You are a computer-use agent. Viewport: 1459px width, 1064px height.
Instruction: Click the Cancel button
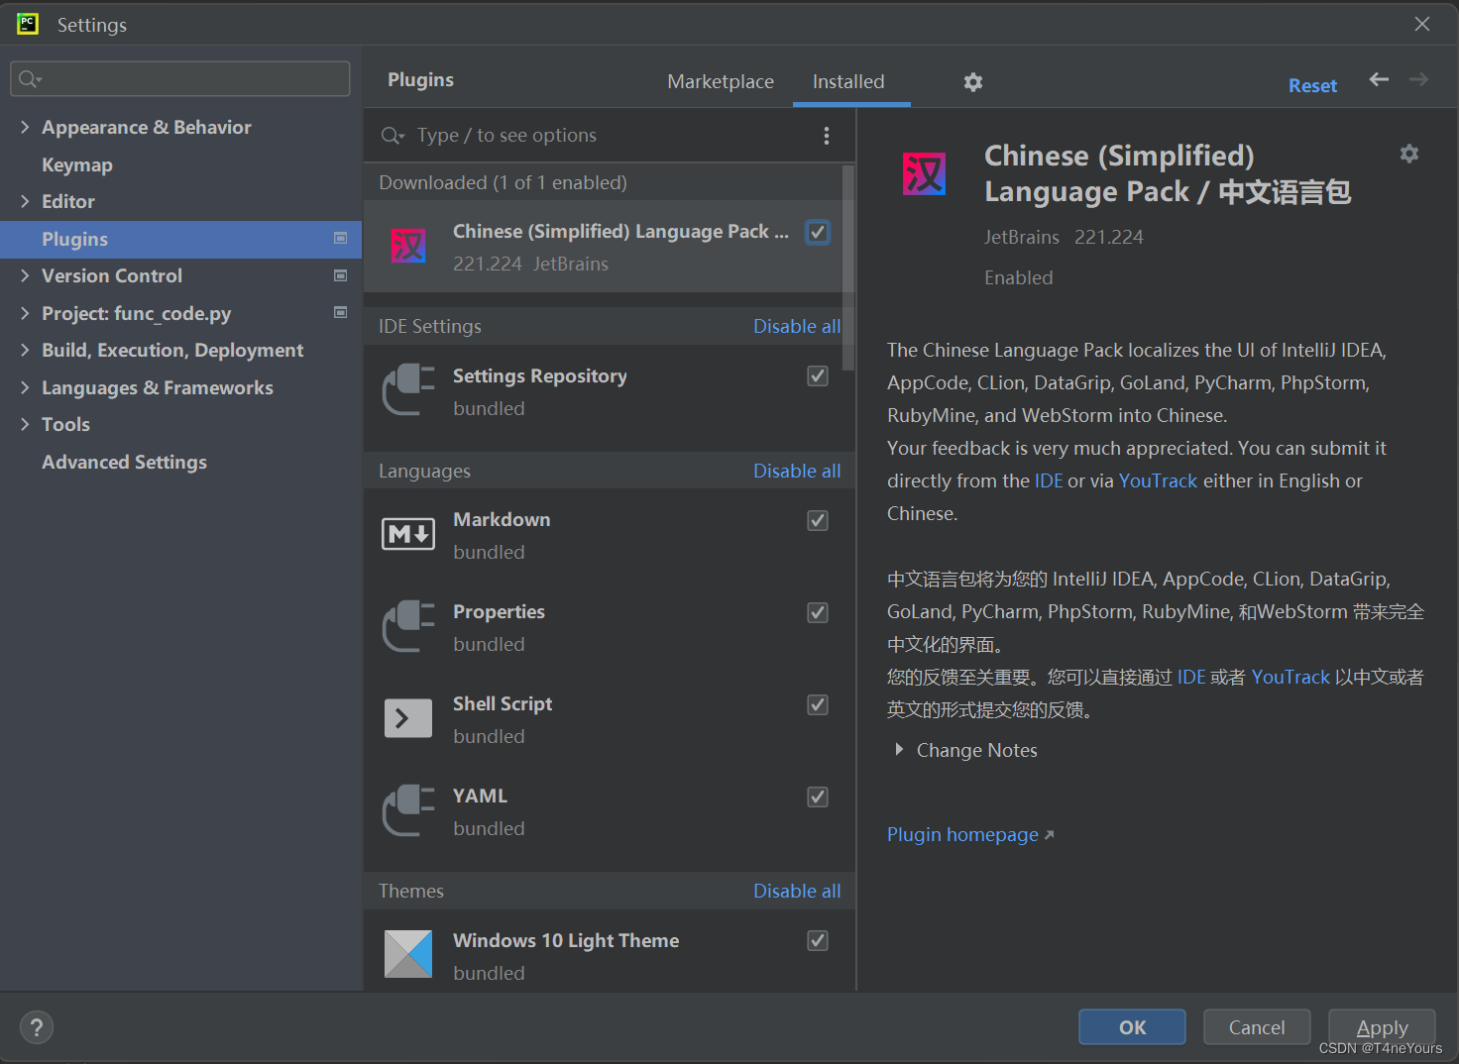[x=1257, y=1027]
